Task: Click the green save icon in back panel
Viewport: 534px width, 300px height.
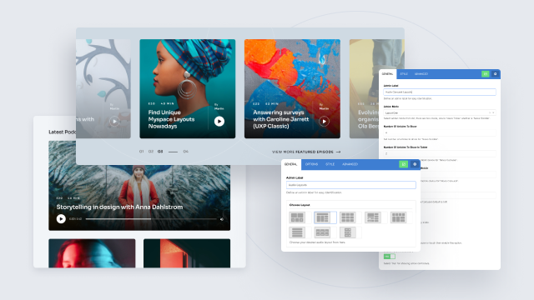Action: point(486,74)
